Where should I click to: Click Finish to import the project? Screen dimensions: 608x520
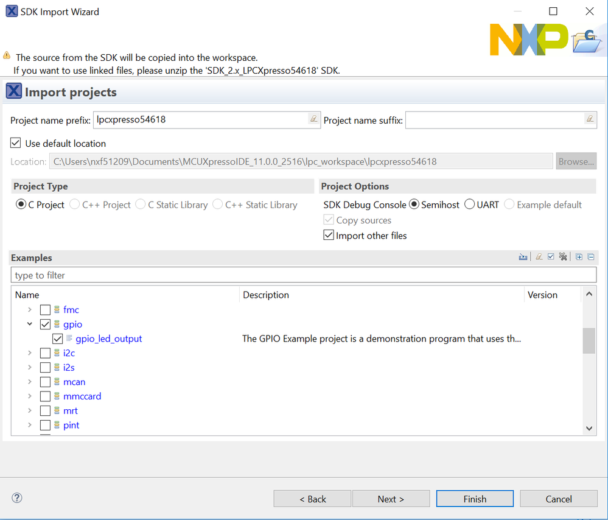tap(475, 499)
